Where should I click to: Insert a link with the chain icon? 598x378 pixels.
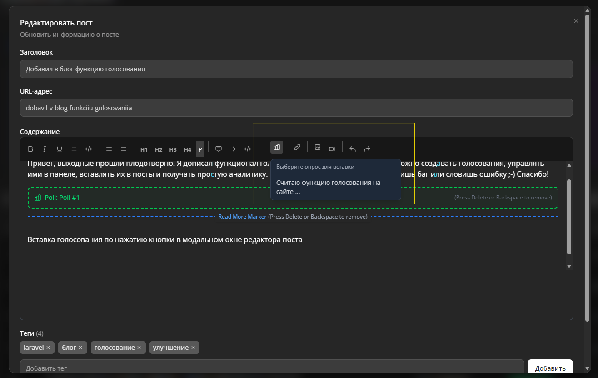[x=297, y=148]
